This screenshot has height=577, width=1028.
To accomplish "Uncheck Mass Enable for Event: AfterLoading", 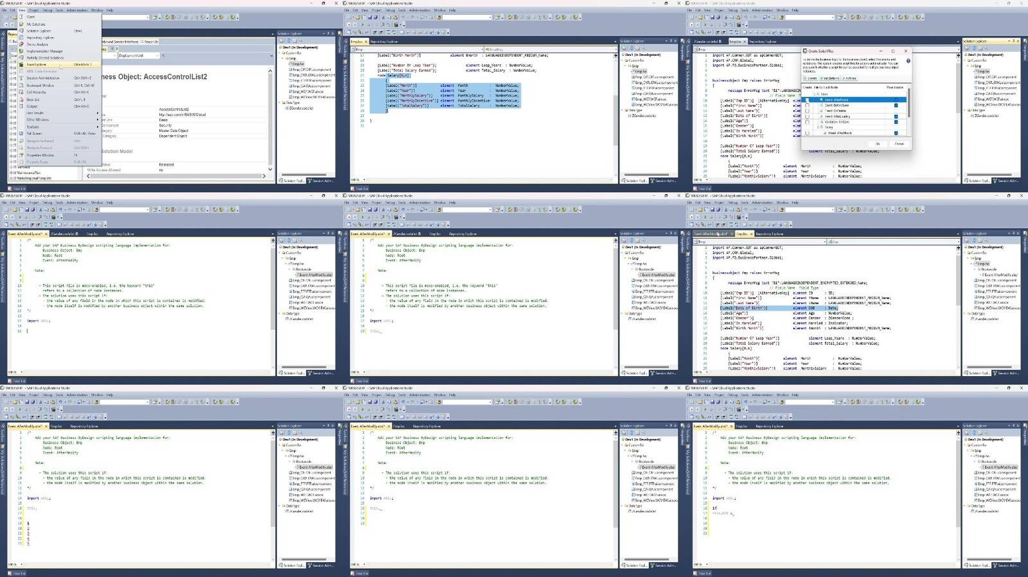I will (896, 116).
